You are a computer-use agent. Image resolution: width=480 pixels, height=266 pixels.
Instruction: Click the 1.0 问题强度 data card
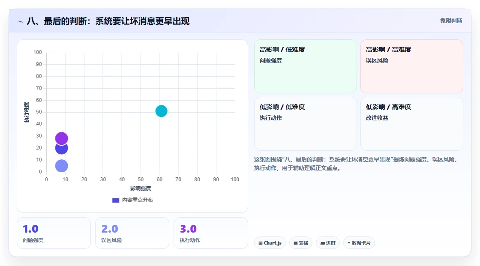(54, 233)
